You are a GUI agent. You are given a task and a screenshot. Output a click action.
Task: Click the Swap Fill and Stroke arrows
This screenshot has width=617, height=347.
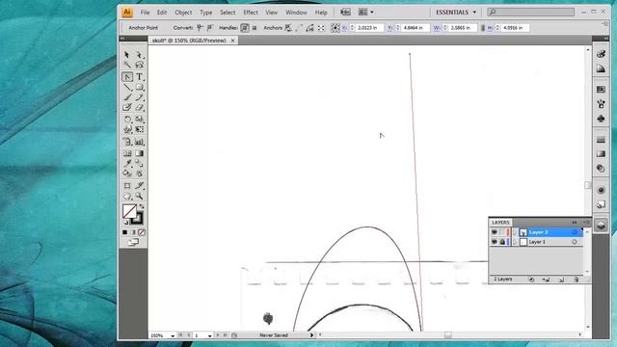pos(142,206)
